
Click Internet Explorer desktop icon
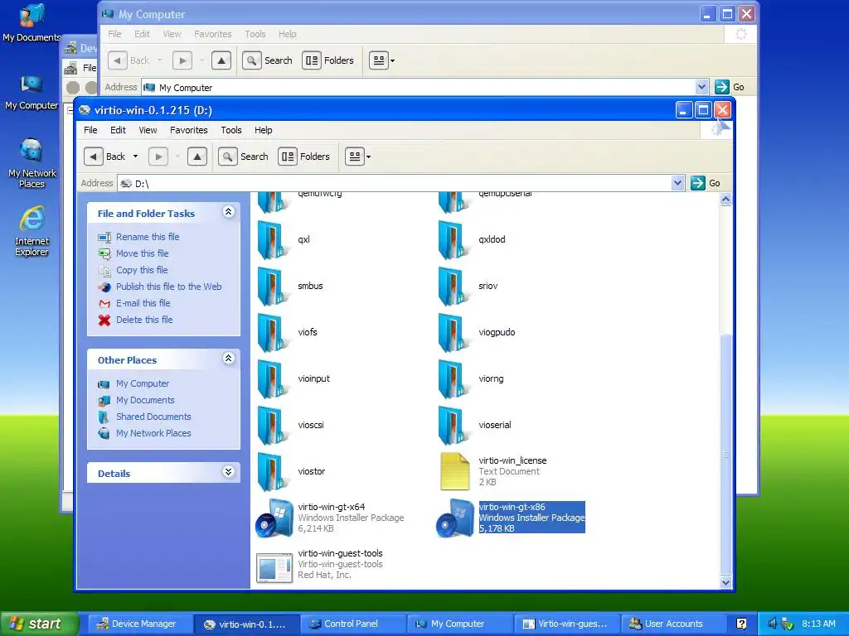tap(32, 231)
